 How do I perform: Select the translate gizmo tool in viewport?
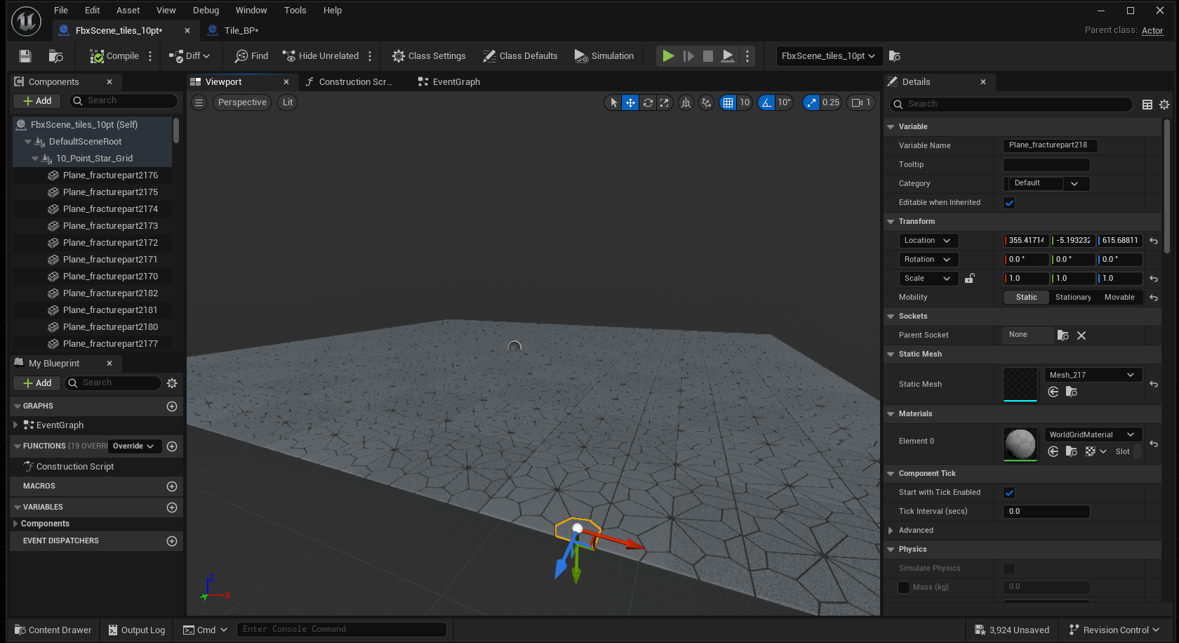(630, 102)
